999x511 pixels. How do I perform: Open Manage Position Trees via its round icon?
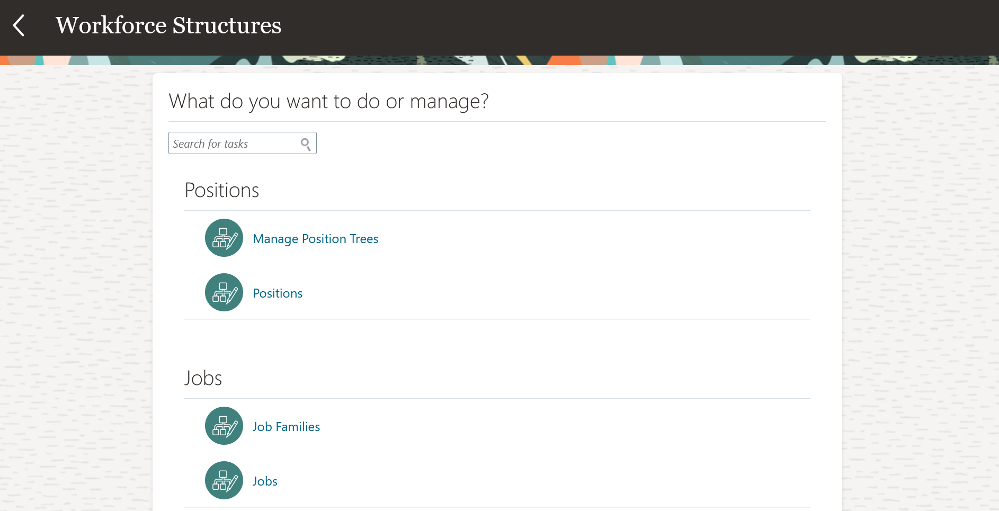point(224,238)
